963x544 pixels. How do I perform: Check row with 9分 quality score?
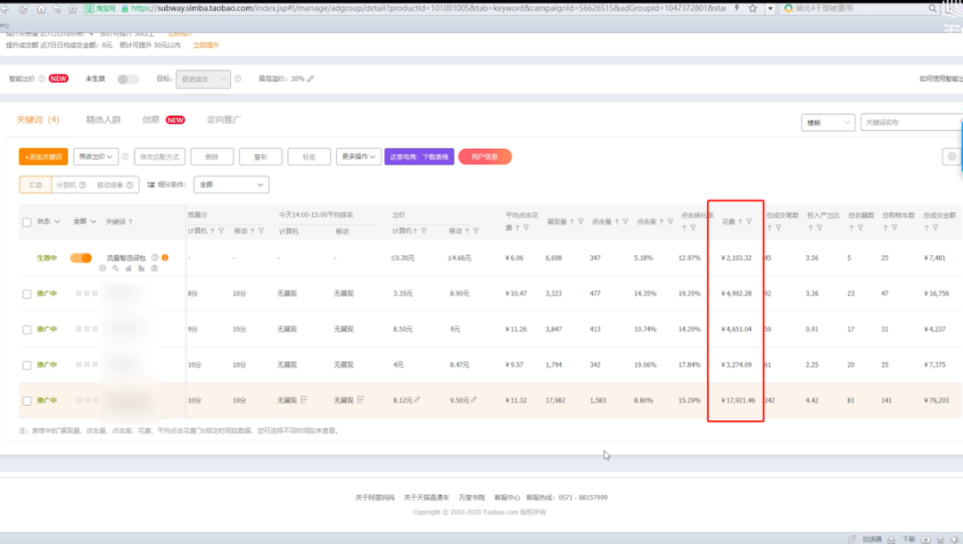coord(27,330)
